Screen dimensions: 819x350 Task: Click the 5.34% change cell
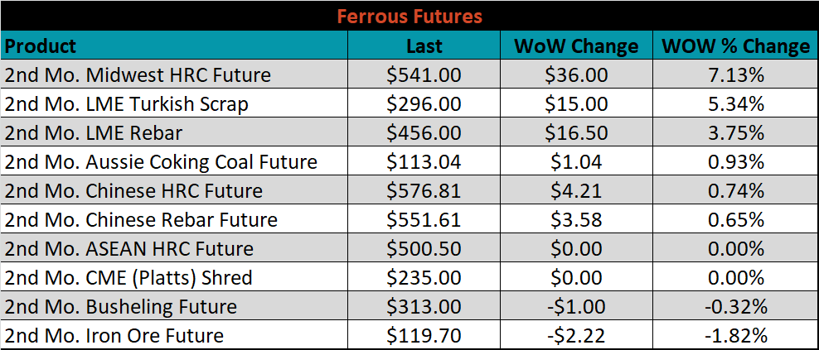(735, 103)
